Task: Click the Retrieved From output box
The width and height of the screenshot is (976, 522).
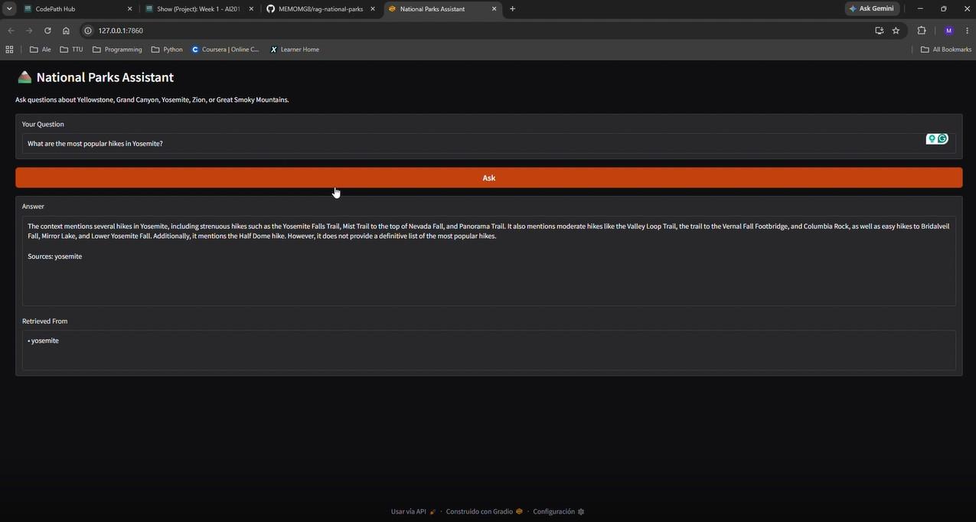Action: tap(488, 351)
